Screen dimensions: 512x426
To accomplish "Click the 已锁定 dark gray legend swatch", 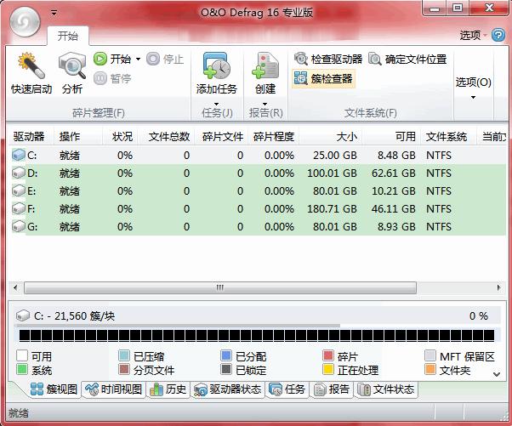I will click(226, 370).
